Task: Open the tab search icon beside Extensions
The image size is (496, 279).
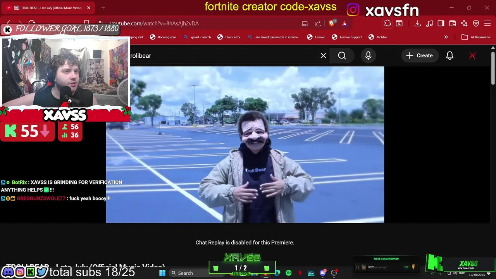Action: click(399, 23)
